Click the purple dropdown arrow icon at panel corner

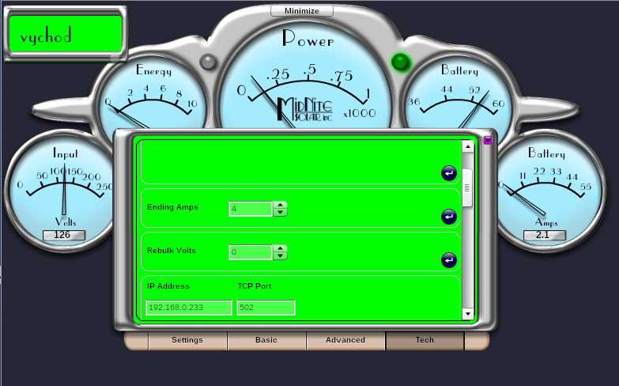coord(488,140)
